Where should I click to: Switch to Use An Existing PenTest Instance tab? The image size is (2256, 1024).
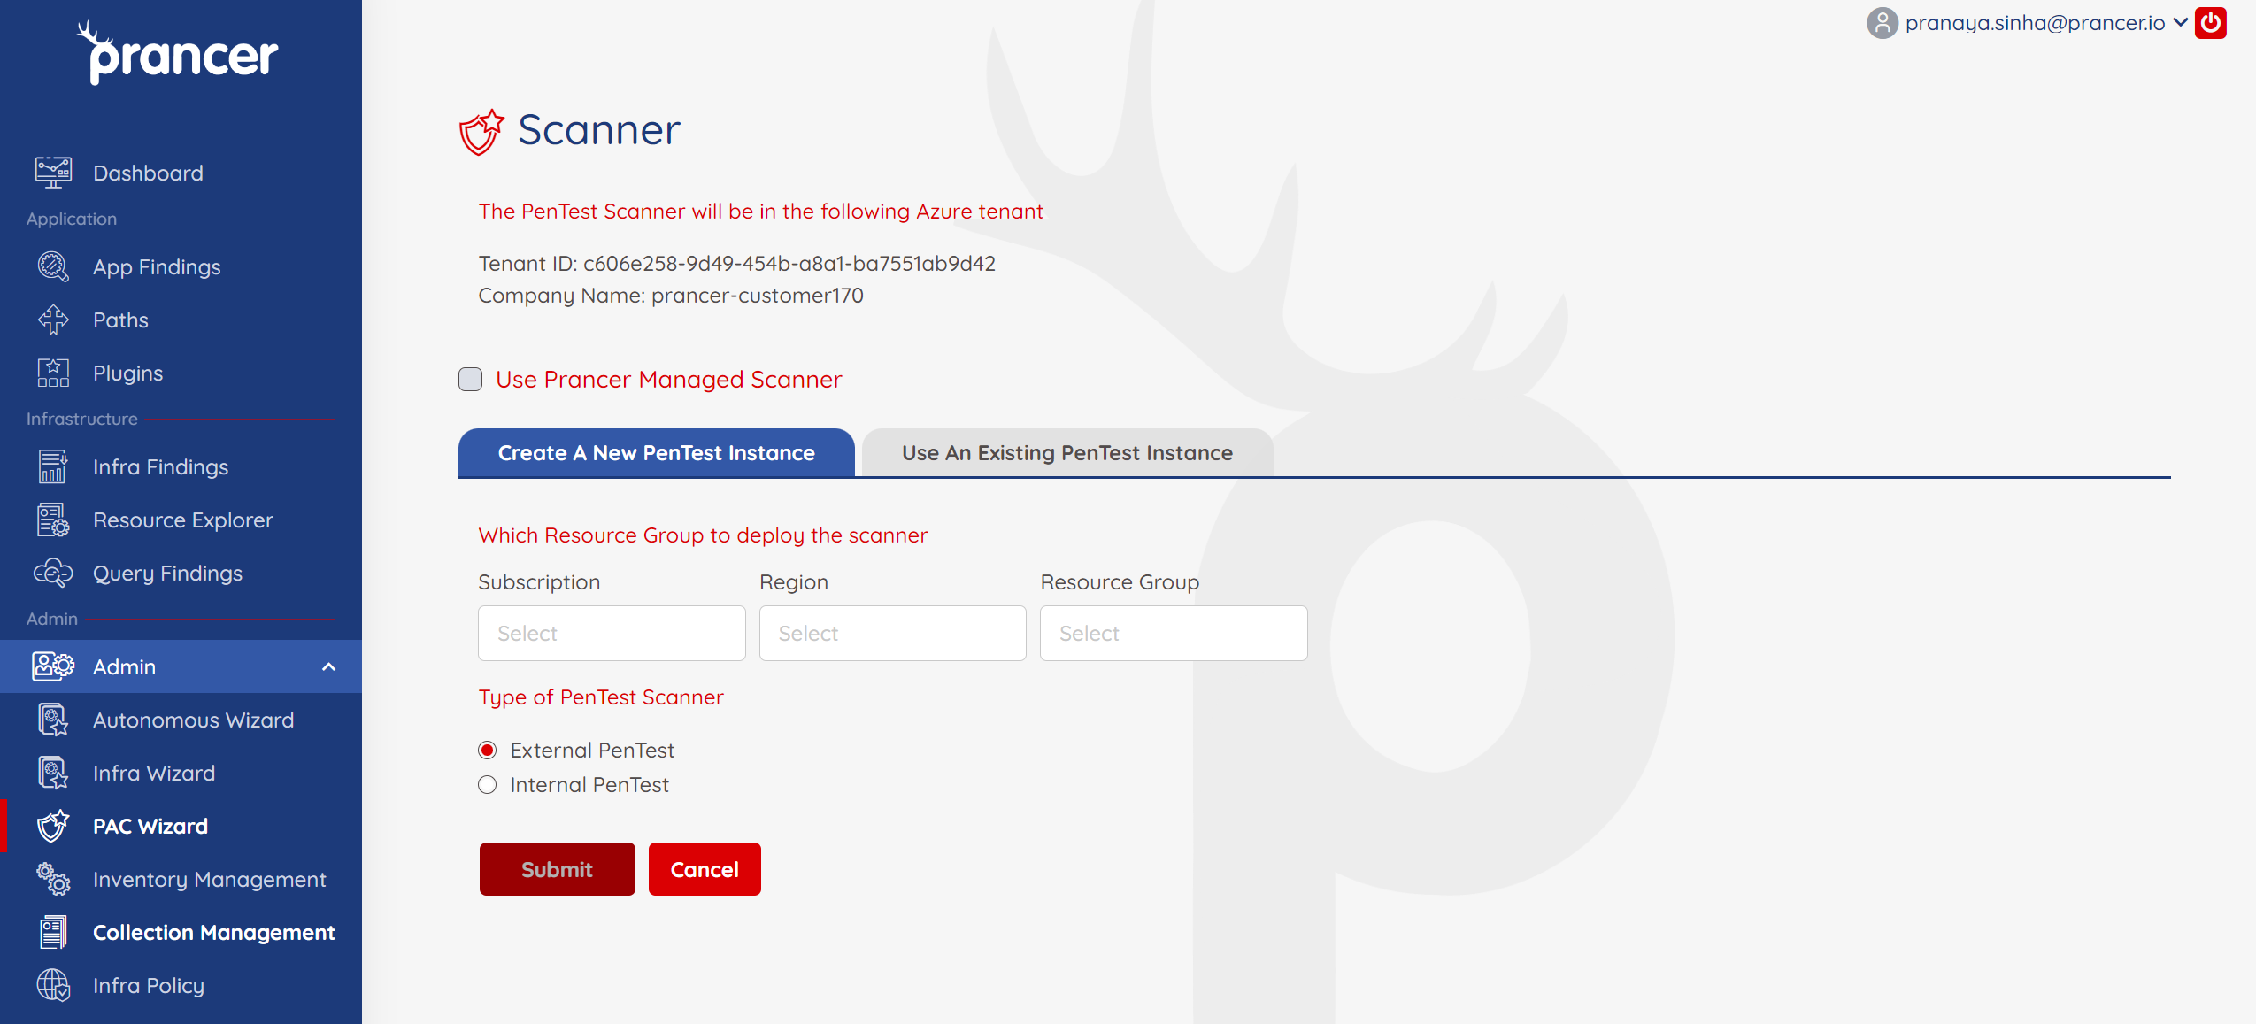pos(1067,453)
